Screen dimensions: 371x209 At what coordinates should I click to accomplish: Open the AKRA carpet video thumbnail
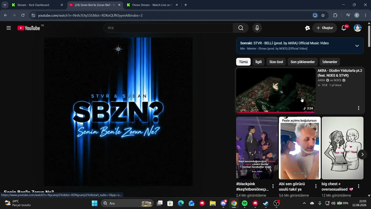[276, 90]
